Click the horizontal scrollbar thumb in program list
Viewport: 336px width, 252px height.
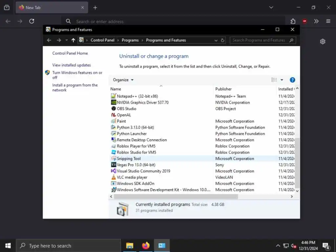point(176,197)
